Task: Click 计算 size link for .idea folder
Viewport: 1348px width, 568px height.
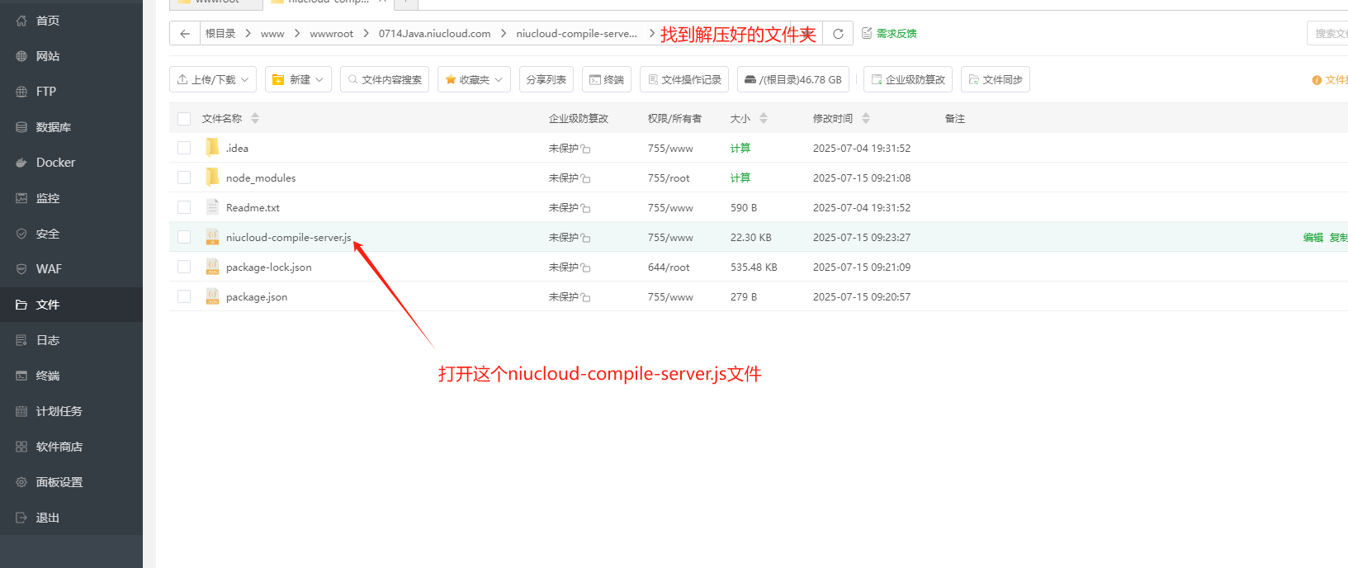Action: [740, 148]
